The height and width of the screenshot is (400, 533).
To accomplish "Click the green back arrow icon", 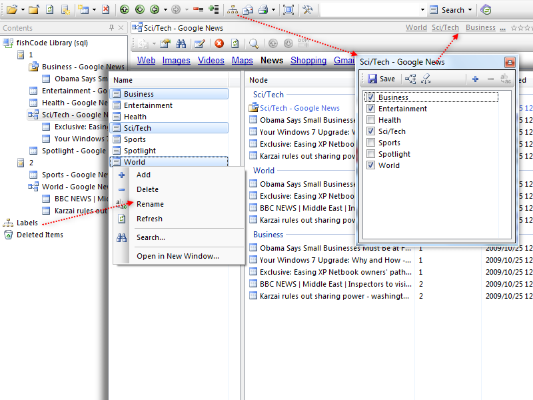I will click(155, 10).
